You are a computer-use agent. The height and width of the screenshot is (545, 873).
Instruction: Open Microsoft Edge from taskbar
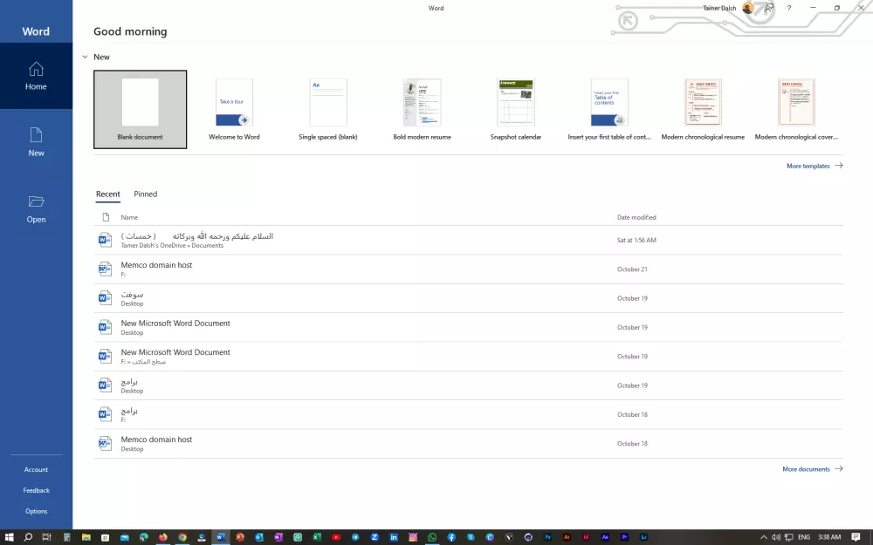[144, 537]
